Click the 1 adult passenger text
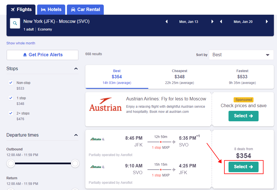This screenshot has height=190, width=277. click(29, 29)
